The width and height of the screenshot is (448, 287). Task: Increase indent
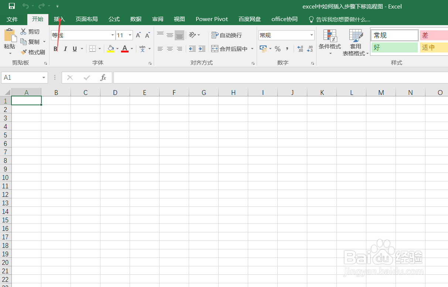click(202, 49)
